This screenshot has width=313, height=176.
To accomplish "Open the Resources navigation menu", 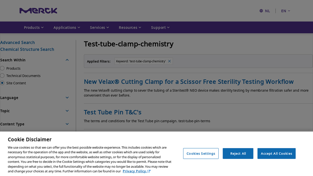I will 130,27.
